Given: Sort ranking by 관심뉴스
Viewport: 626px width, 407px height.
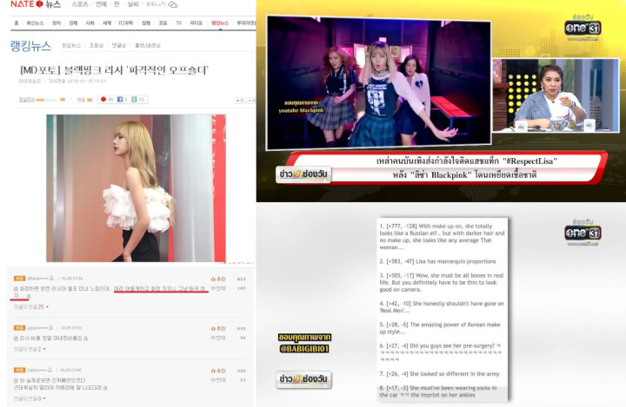Looking at the screenshot, I should tap(71, 45).
